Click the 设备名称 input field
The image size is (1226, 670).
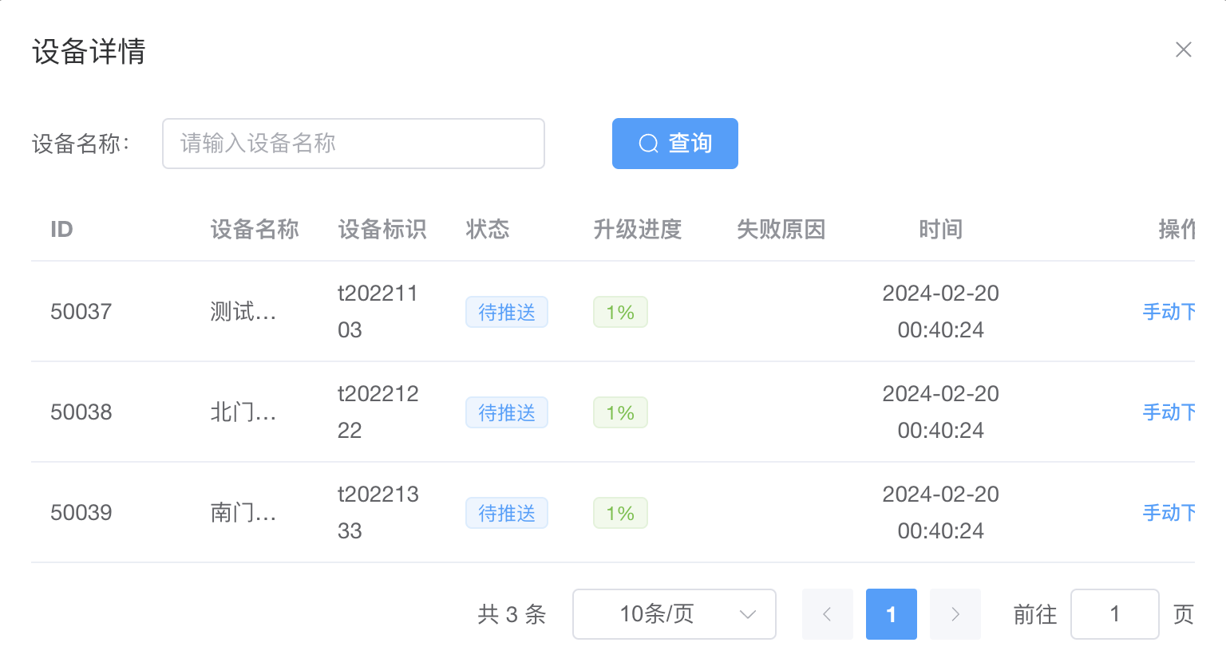[354, 144]
